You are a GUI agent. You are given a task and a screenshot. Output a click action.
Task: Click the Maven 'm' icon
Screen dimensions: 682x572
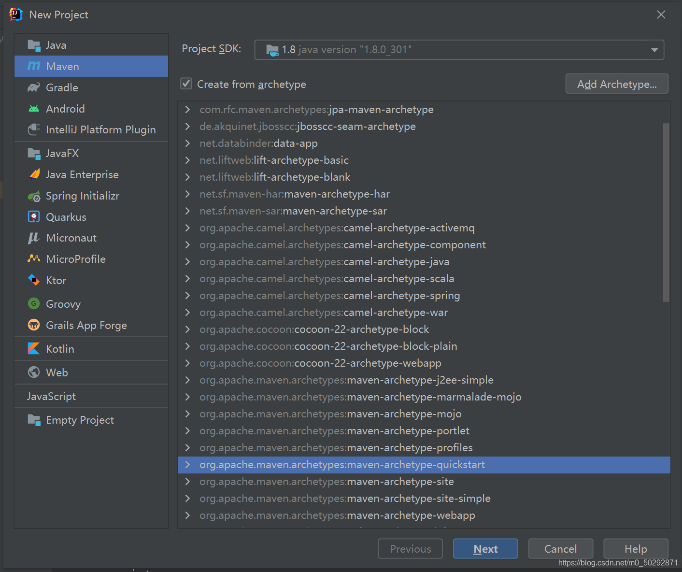point(34,66)
